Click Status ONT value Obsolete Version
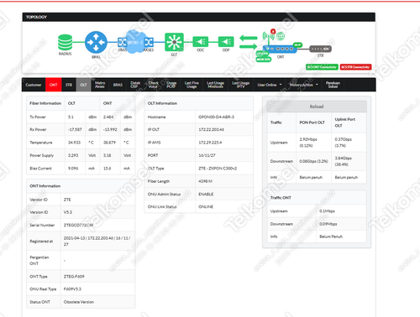 coord(79,302)
